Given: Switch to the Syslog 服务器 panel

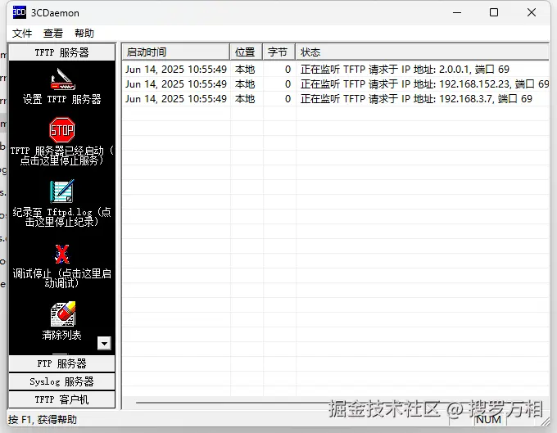Looking at the screenshot, I should coord(61,381).
